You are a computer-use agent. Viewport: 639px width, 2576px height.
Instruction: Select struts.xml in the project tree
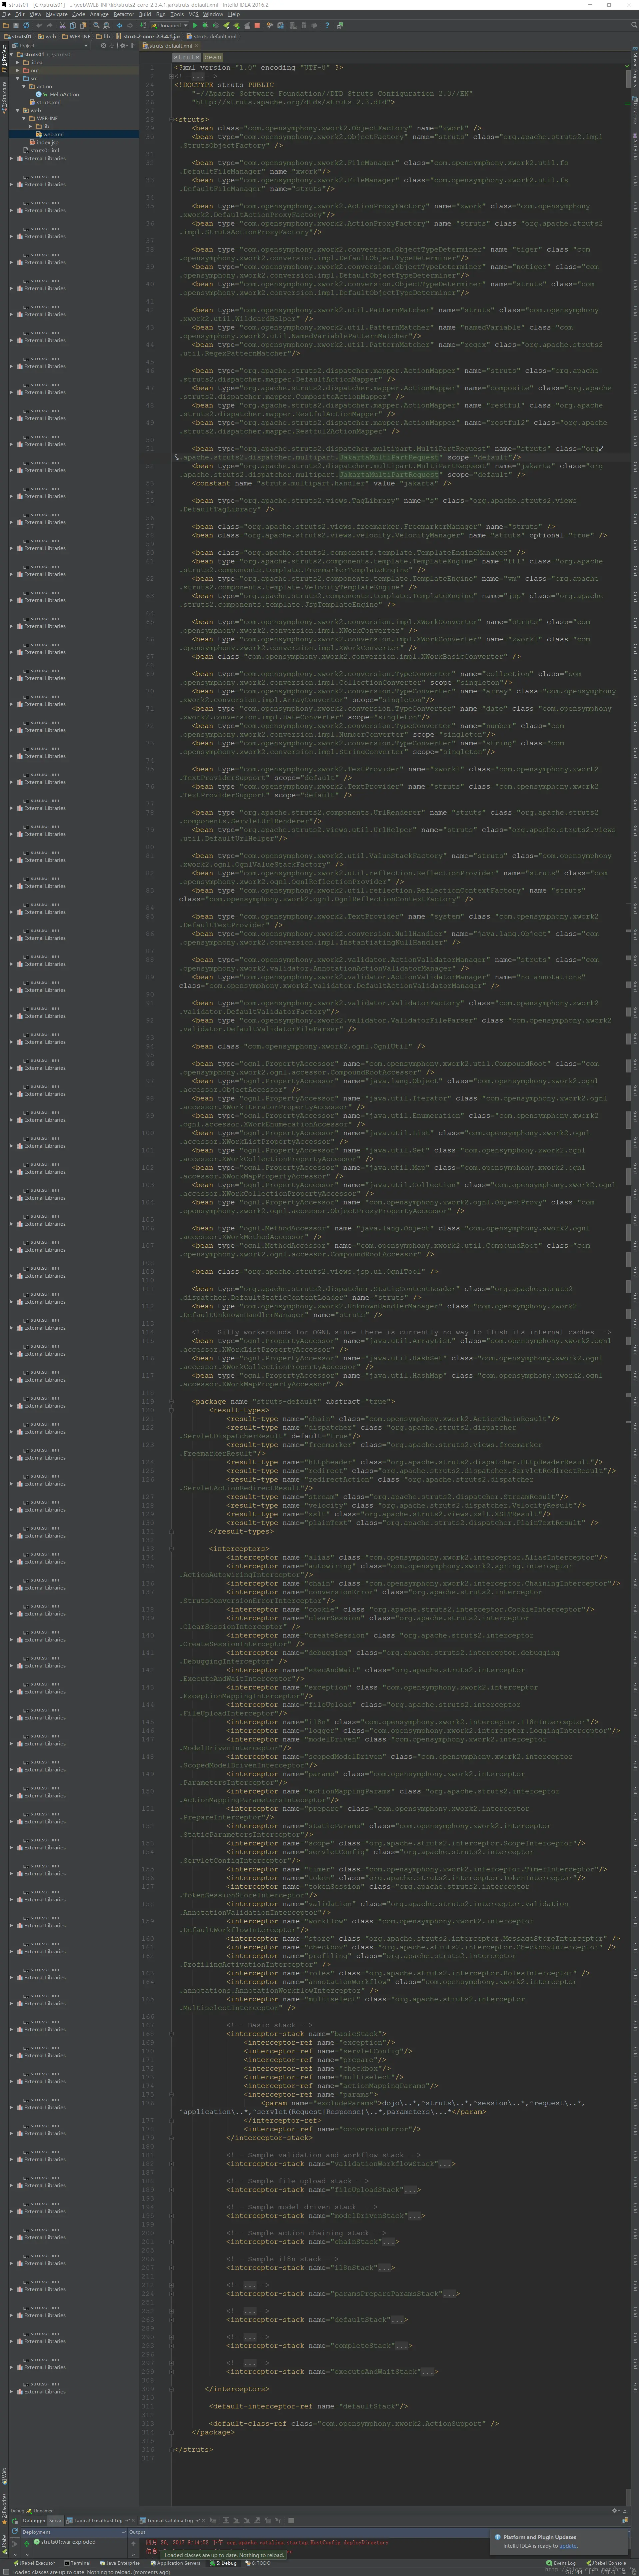[x=48, y=102]
